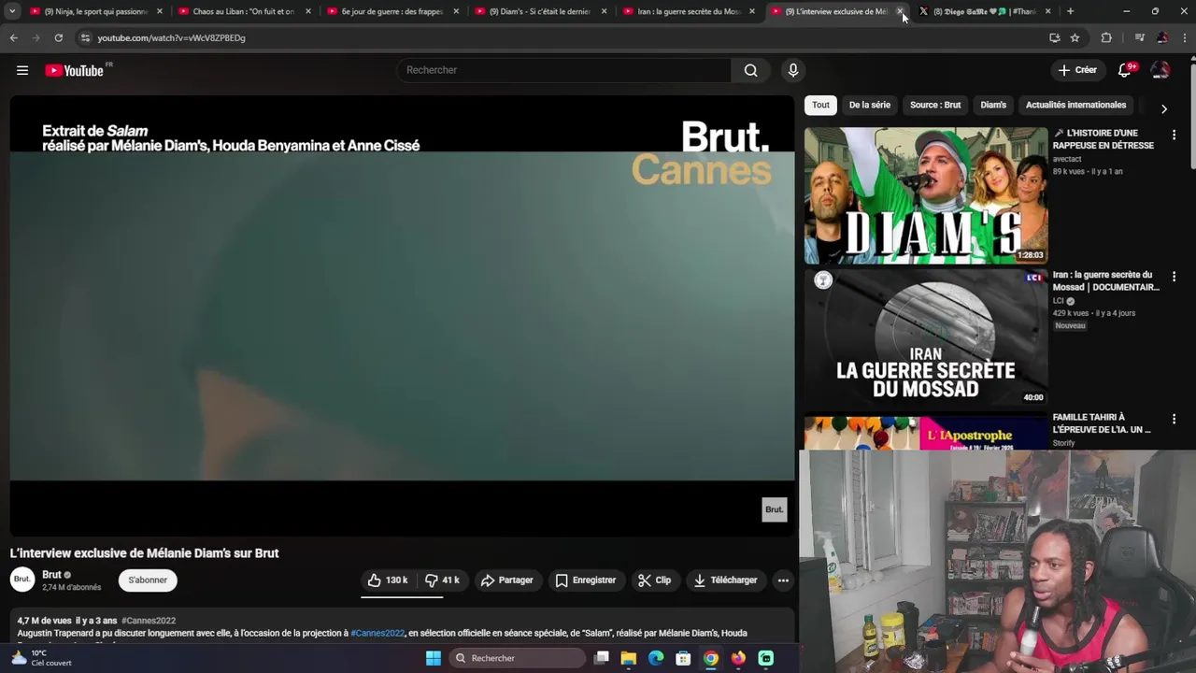Open the Partager share dialog
The image size is (1196, 673).
tap(507, 580)
